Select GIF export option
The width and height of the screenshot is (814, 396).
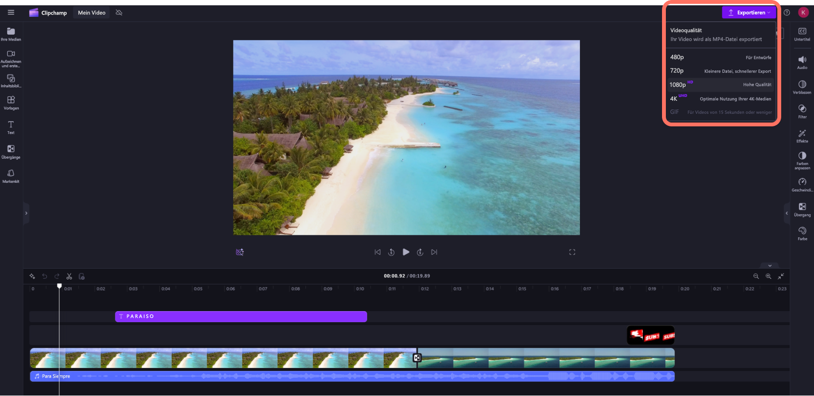[x=721, y=112]
